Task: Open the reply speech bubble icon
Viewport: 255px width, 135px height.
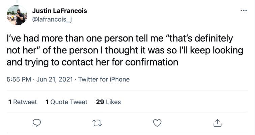Action: tap(37, 123)
